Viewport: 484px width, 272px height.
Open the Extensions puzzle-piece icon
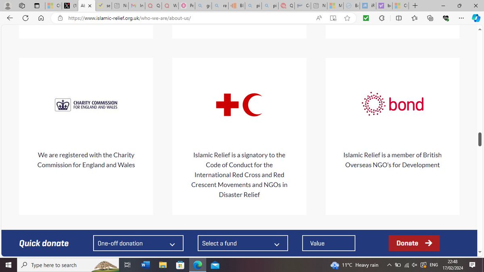pos(382,18)
